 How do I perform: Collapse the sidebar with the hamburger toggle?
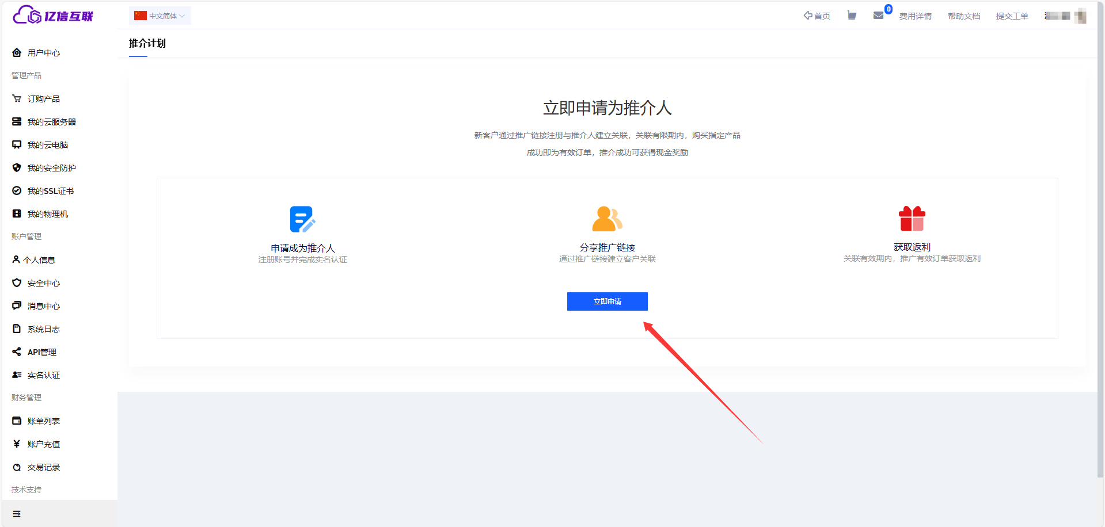pyautogui.click(x=16, y=513)
